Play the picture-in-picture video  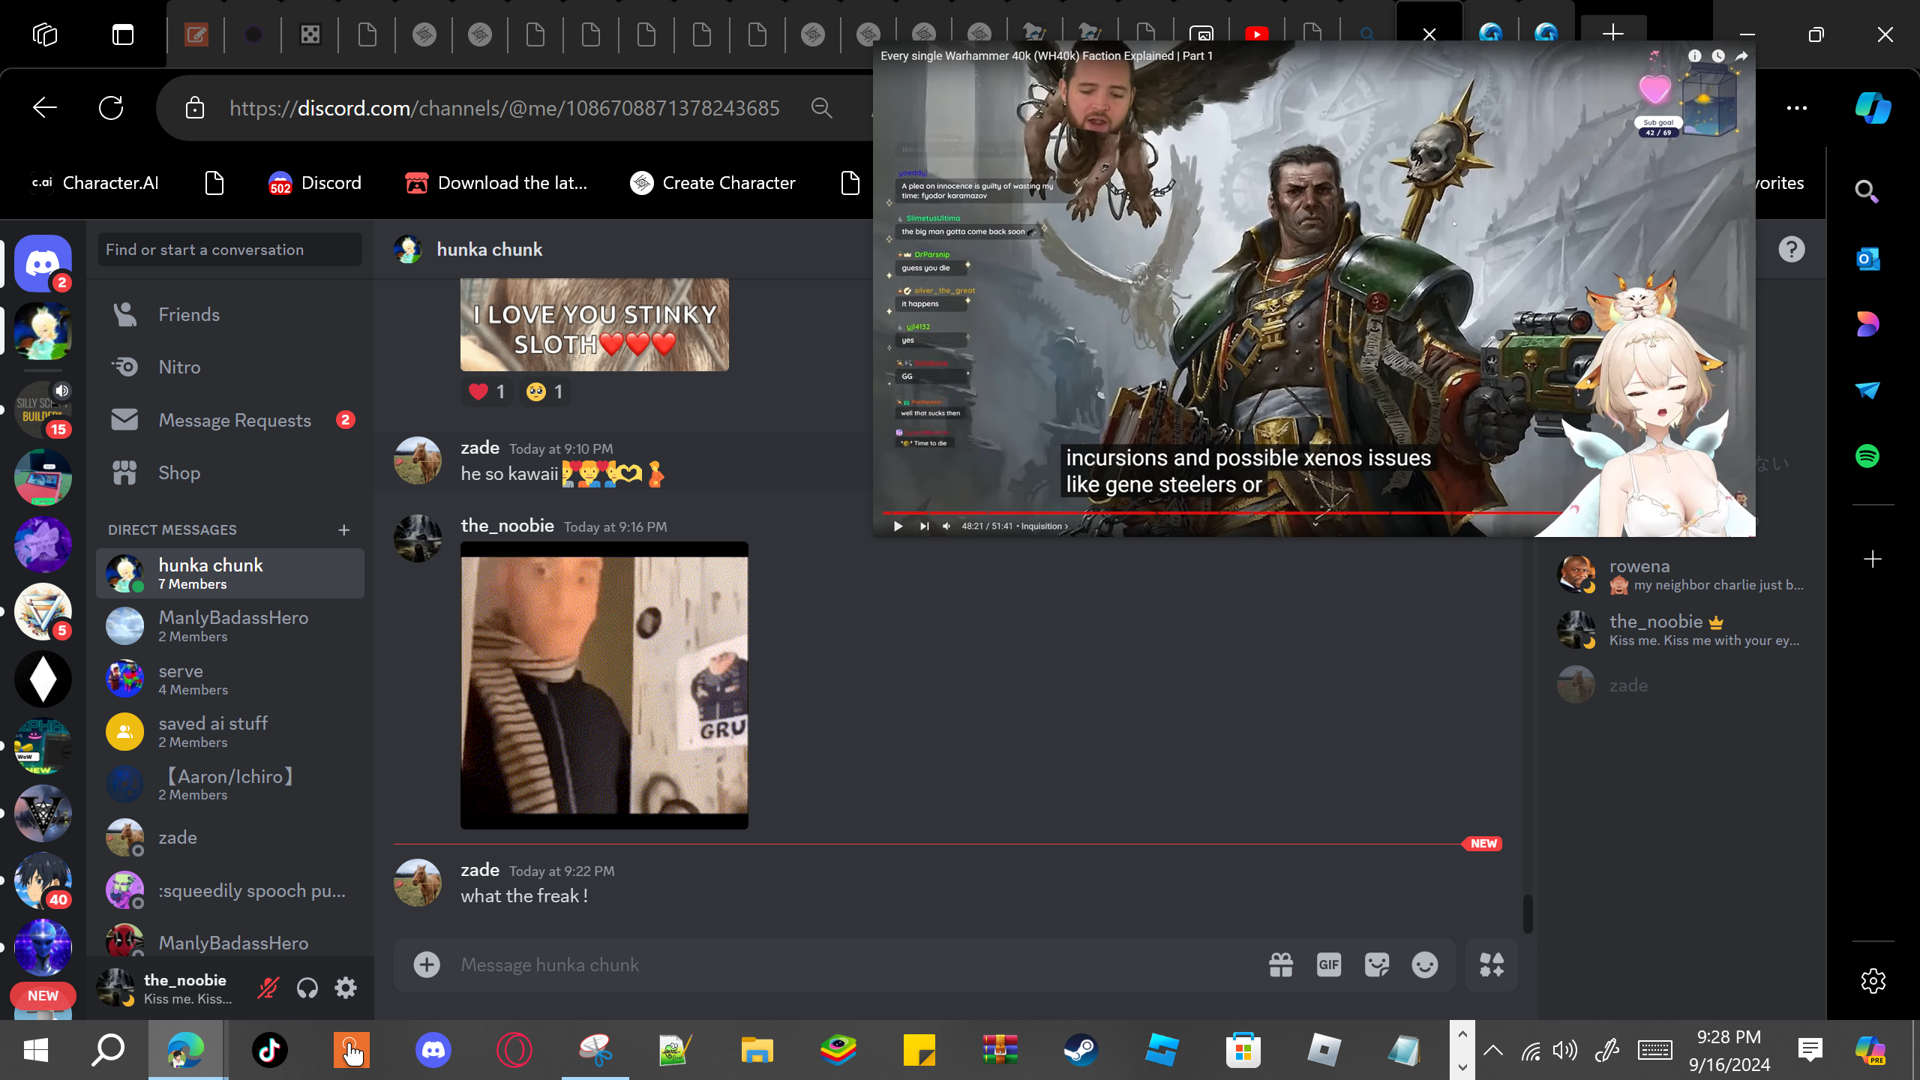coord(898,526)
